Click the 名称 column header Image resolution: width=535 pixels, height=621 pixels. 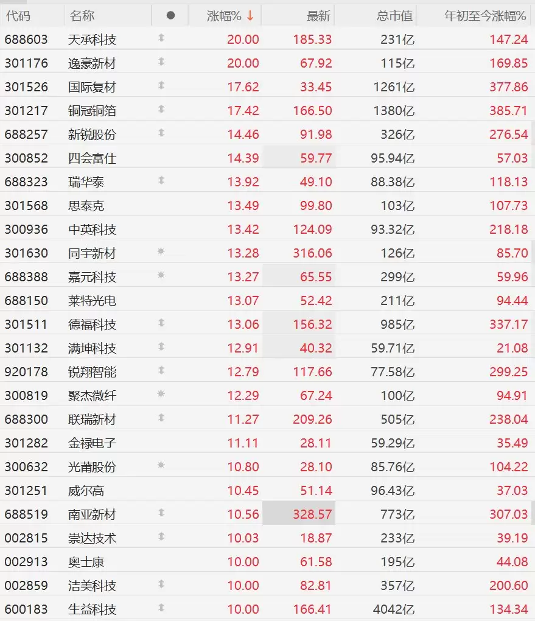[x=82, y=16]
